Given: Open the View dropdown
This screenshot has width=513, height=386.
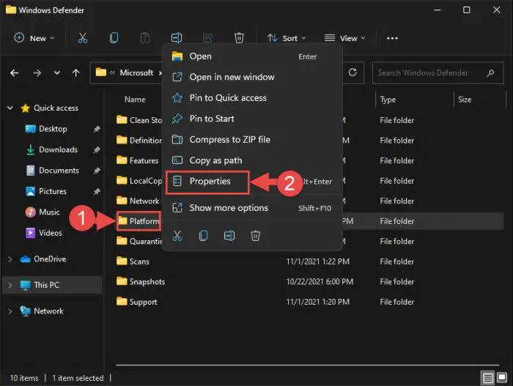Looking at the screenshot, I should [x=345, y=38].
